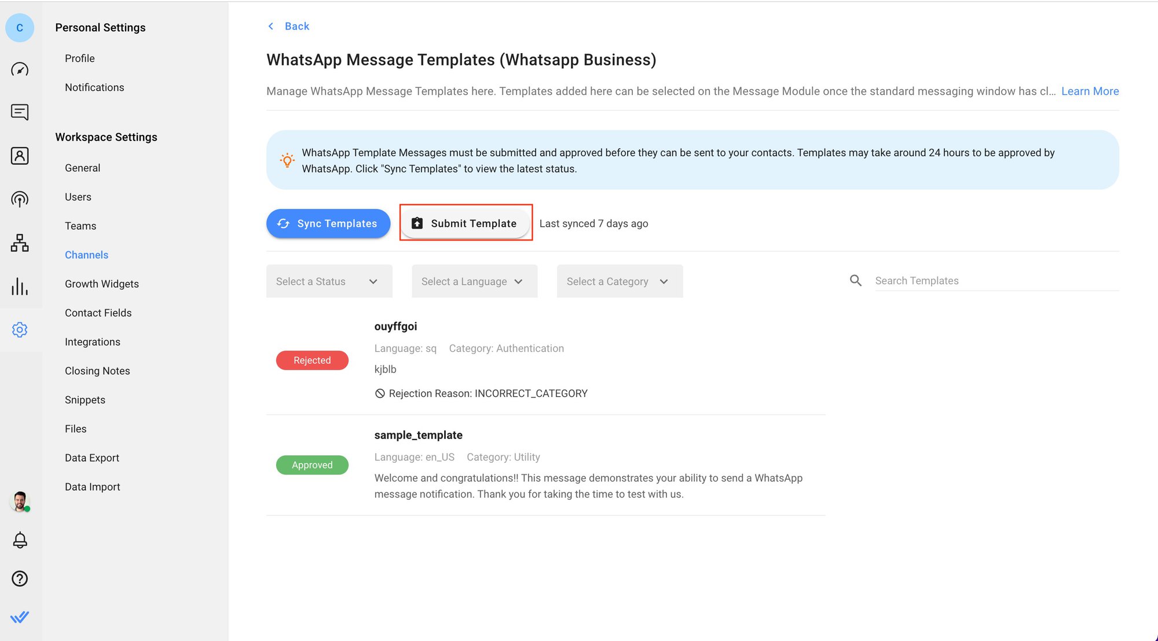Click the Rejected status badge
Viewport: 1158px width, 641px height.
[312, 360]
